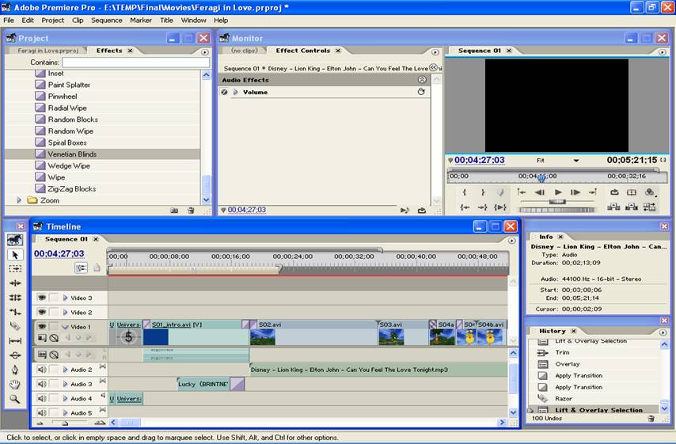Screen dimensions: 676x444
Task: Collapse Audio Effects section
Action: (x=422, y=80)
